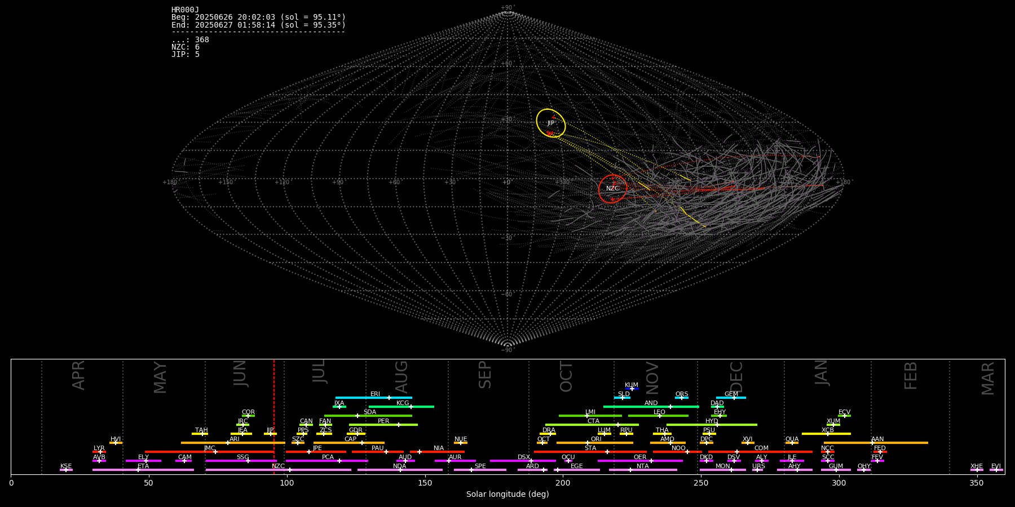The height and width of the screenshot is (507, 1015).
Task: Click the JIP yellow bar in timeline chart
Action: pos(270,434)
